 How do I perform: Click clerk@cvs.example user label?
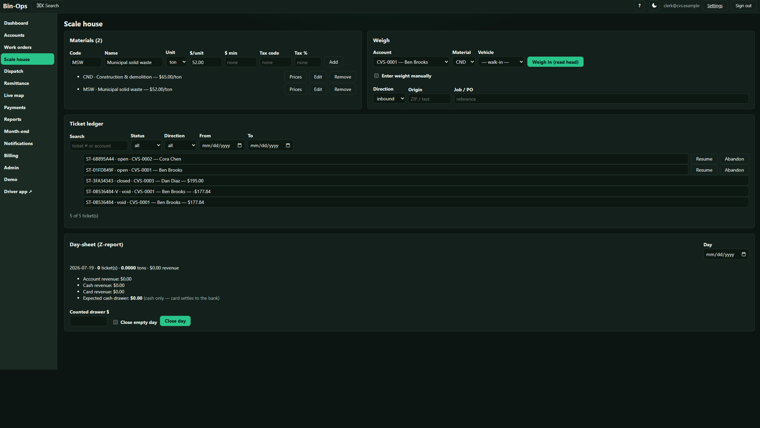(681, 6)
